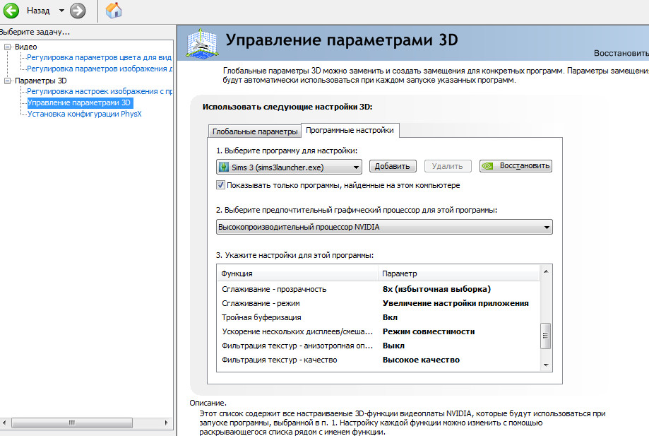Viewport: 649px width, 436px height.
Task: Click the Восстановить link in header
Action: click(621, 53)
